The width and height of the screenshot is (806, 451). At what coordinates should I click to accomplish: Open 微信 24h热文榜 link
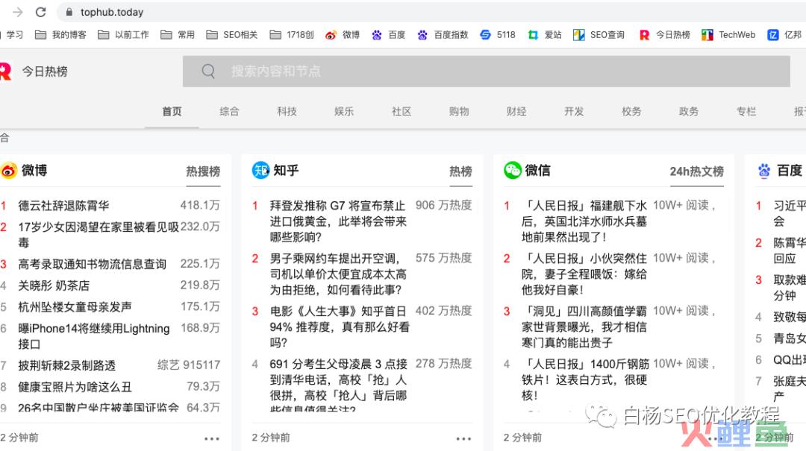[696, 171]
